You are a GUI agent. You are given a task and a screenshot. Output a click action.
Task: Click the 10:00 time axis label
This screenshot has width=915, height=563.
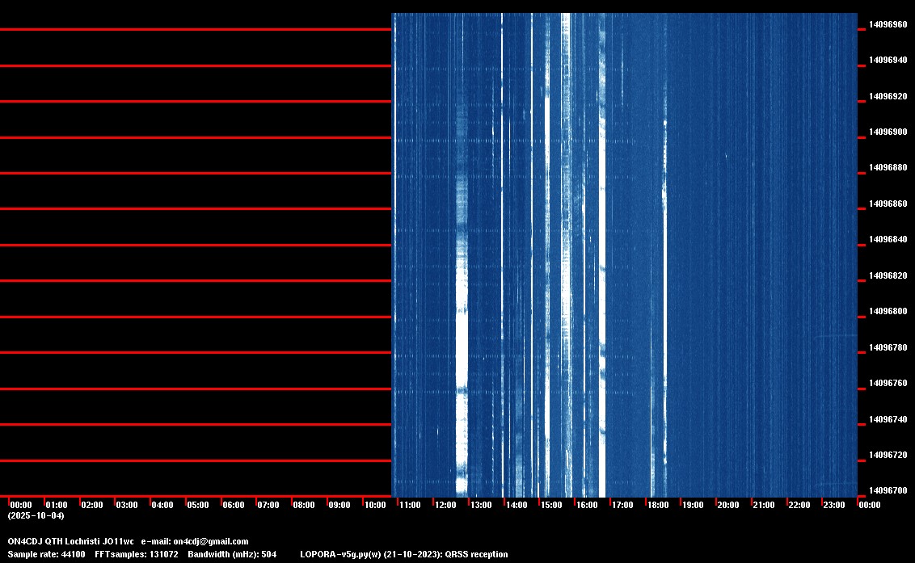click(x=374, y=505)
